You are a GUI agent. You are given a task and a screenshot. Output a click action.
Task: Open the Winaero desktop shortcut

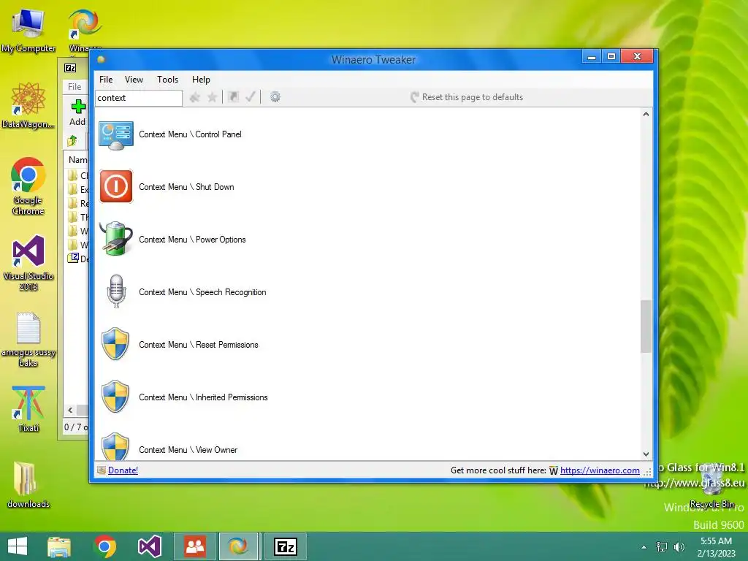85,30
